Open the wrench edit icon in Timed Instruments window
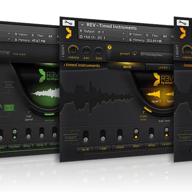The height and width of the screenshot is (192, 192). click(69, 23)
